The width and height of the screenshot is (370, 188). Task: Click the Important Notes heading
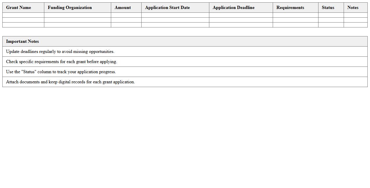pos(23,41)
